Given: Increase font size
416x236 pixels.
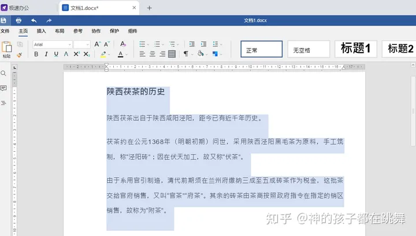Looking at the screenshot, I should 97,44.
